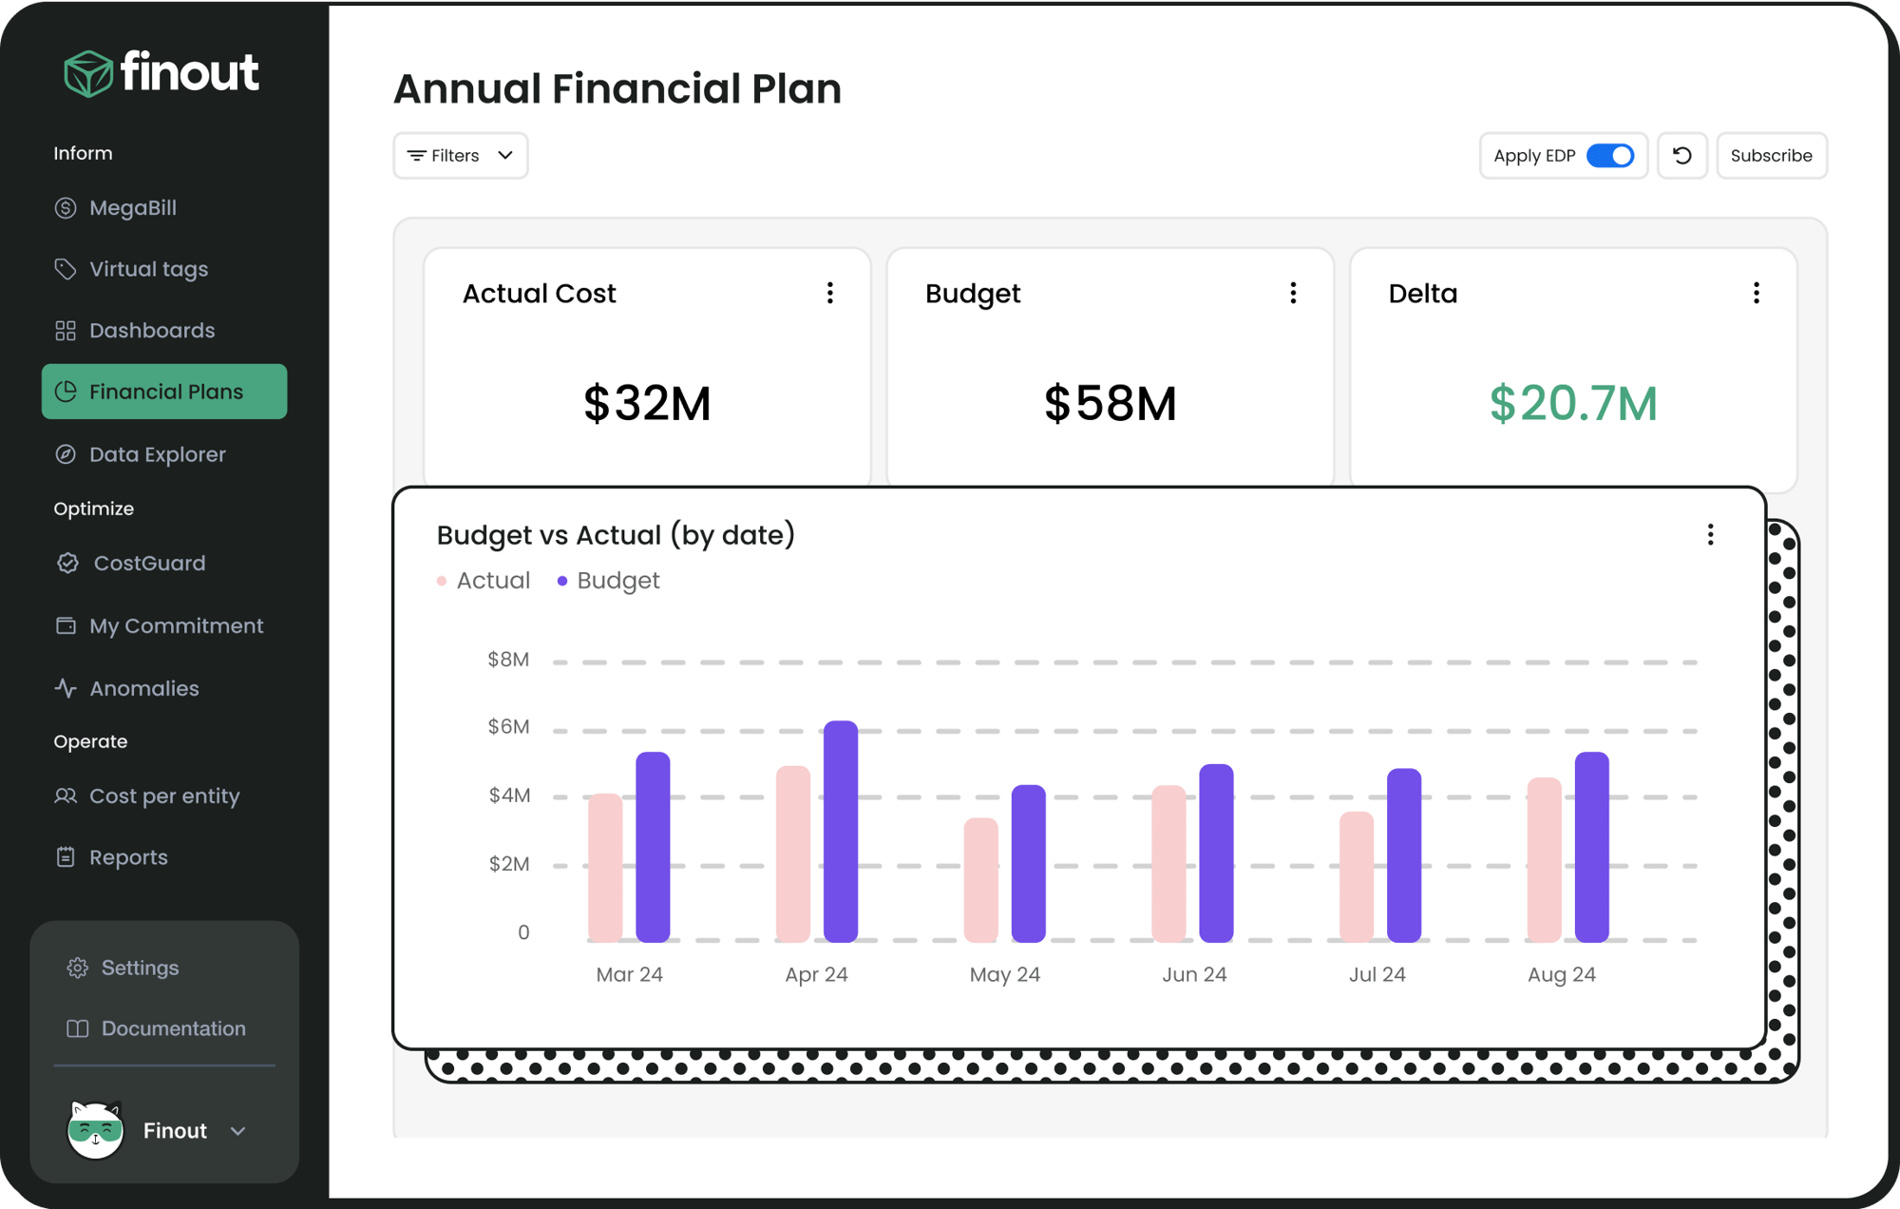Click the Settings gear icon
The height and width of the screenshot is (1209, 1900).
tap(75, 968)
